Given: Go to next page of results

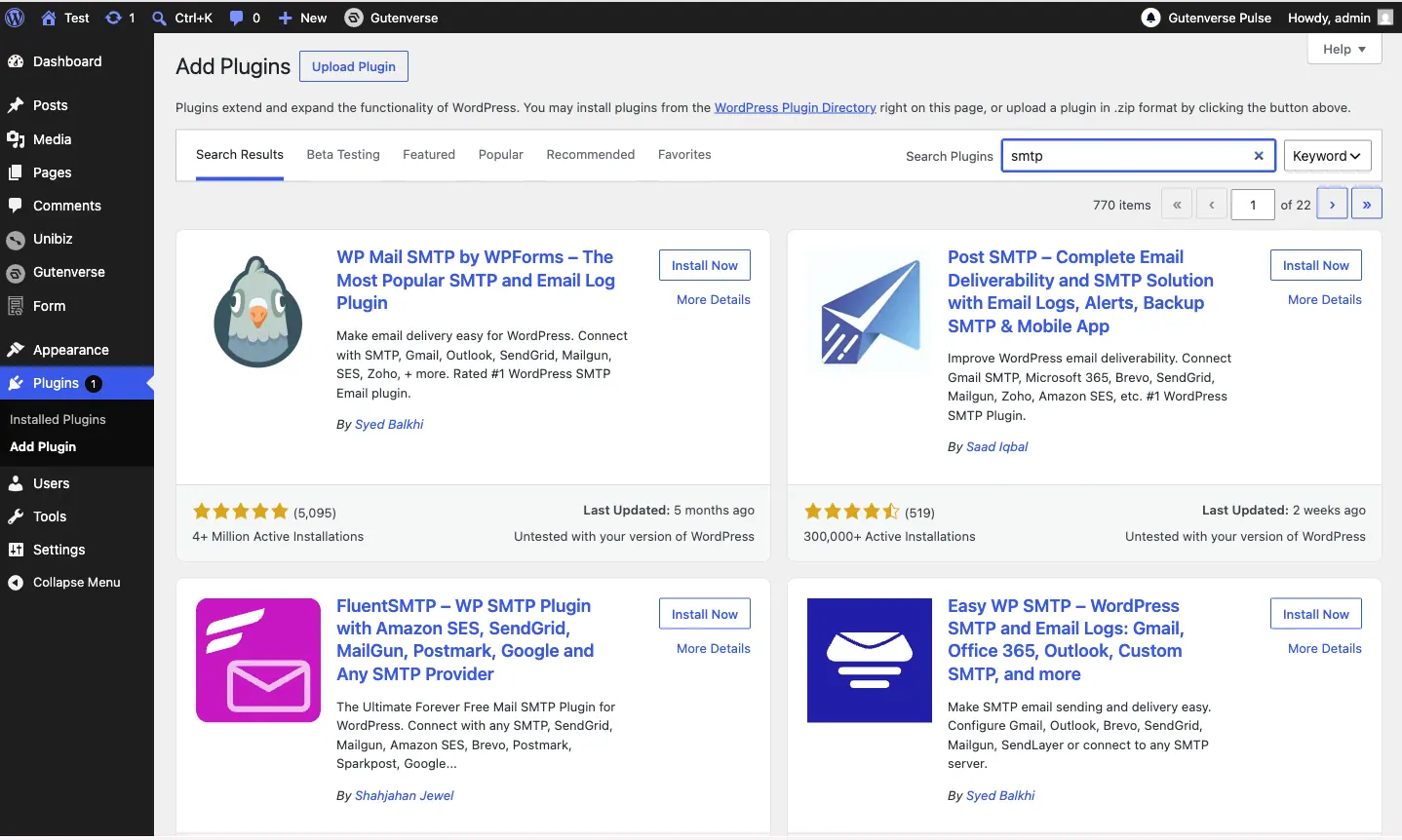Looking at the screenshot, I should tap(1332, 205).
